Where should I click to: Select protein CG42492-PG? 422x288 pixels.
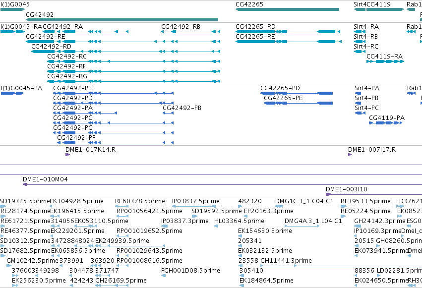[113, 133]
